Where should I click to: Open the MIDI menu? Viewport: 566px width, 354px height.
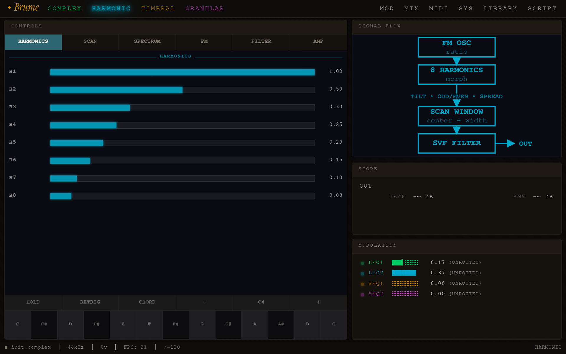438,9
